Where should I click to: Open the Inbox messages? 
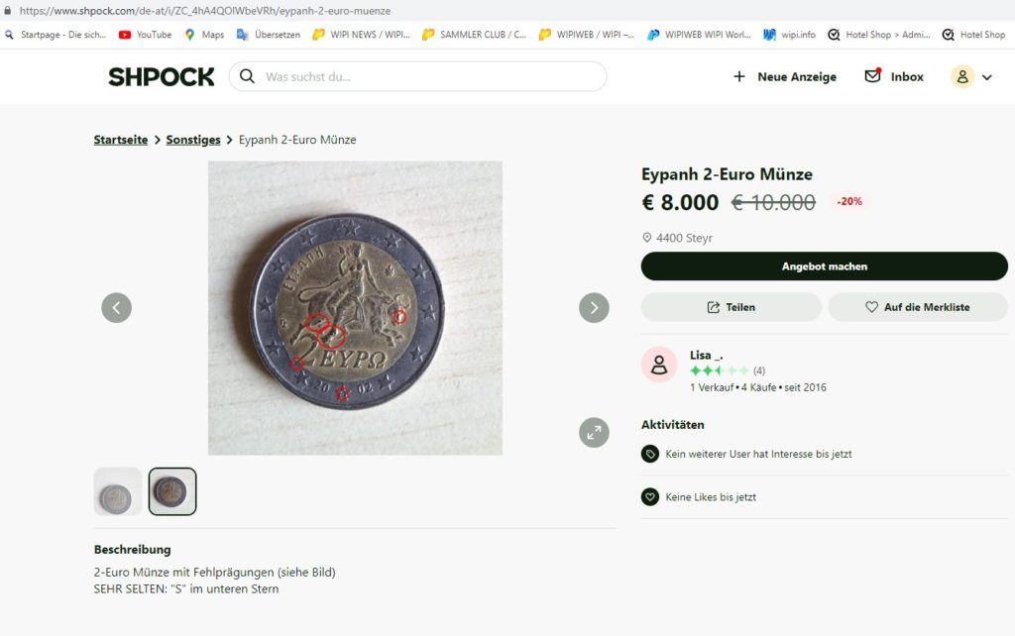click(894, 76)
